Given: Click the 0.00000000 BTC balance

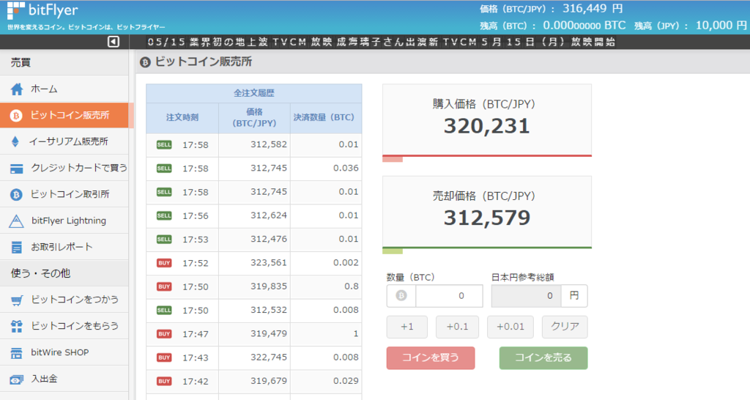Looking at the screenshot, I should coord(584,26).
